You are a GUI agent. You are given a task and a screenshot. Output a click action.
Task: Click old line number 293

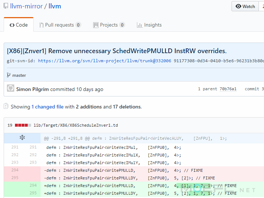(x=15, y=162)
